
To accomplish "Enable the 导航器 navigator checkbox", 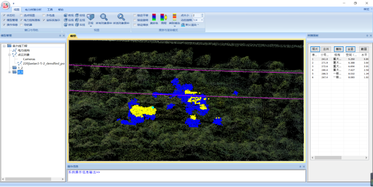I will tap(21, 25).
